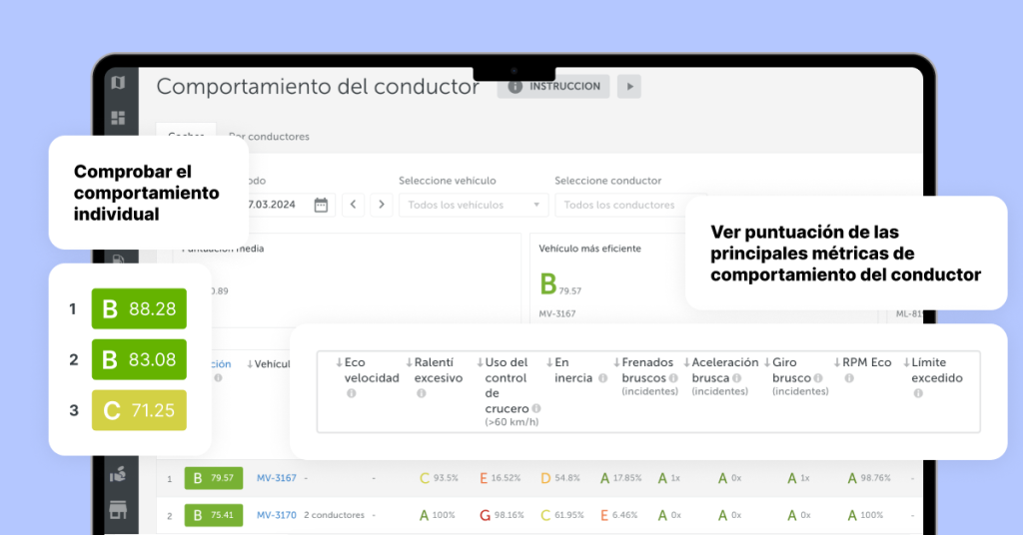Switch to the Por conductores tab
1023x535 pixels.
(x=269, y=137)
